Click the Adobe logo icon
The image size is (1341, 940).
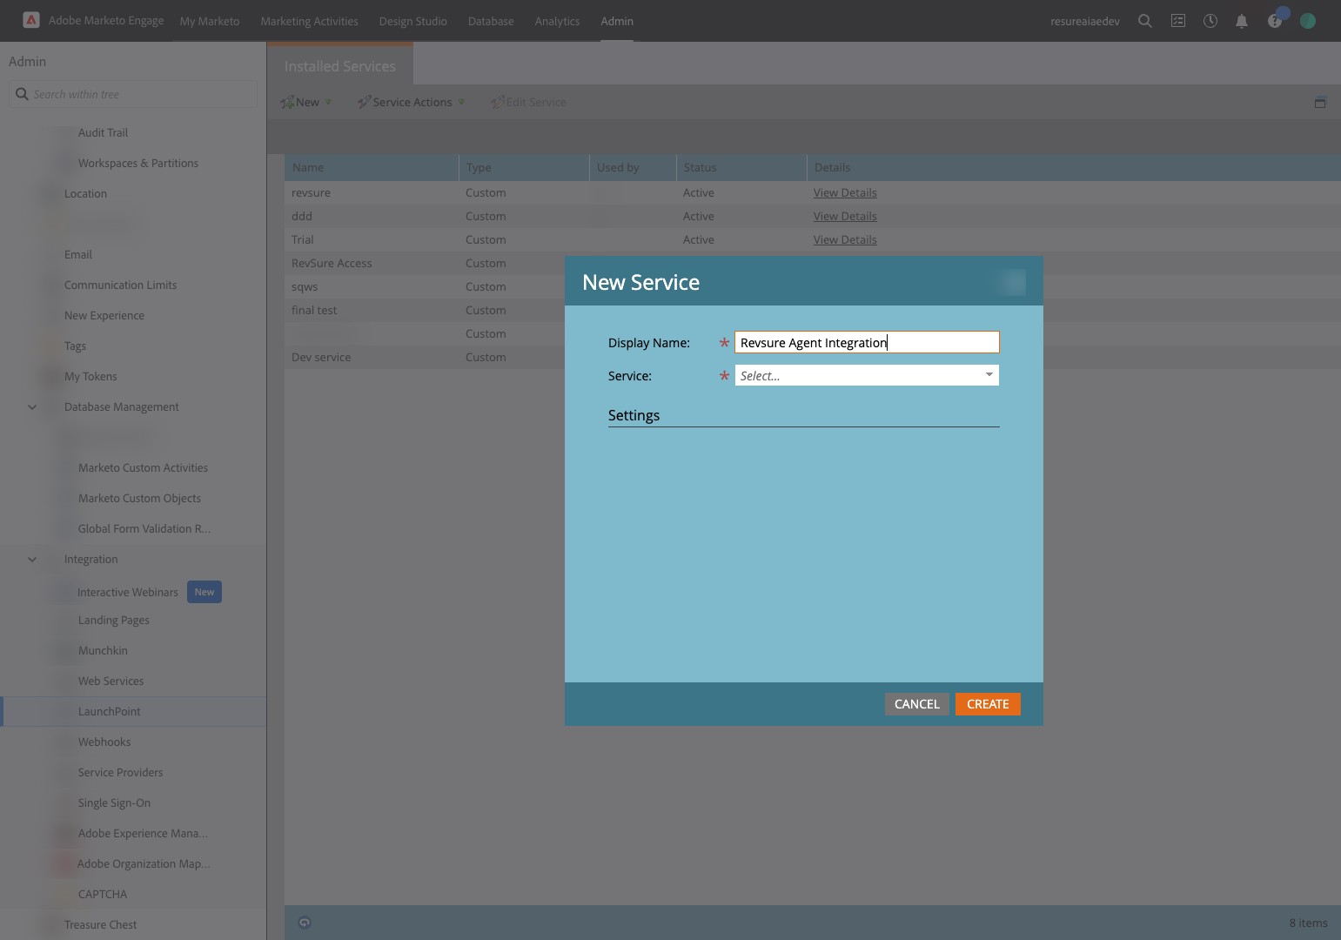click(x=31, y=20)
